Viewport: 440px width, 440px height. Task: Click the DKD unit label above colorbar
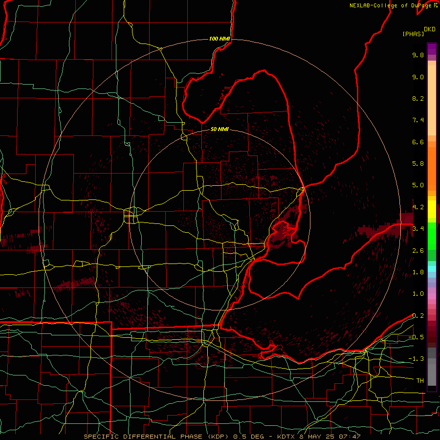(430, 29)
